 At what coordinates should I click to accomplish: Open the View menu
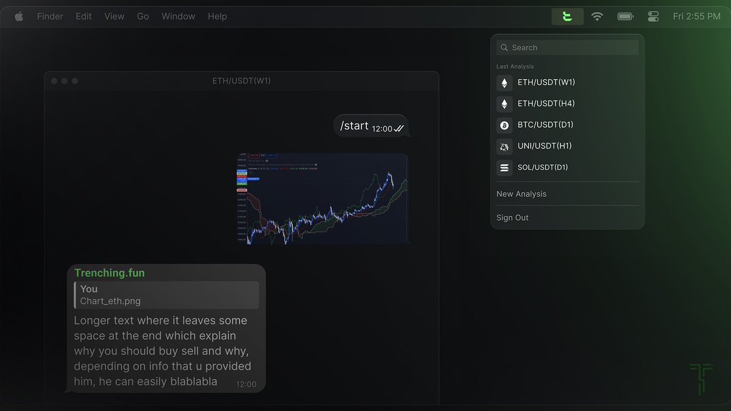[x=114, y=16]
